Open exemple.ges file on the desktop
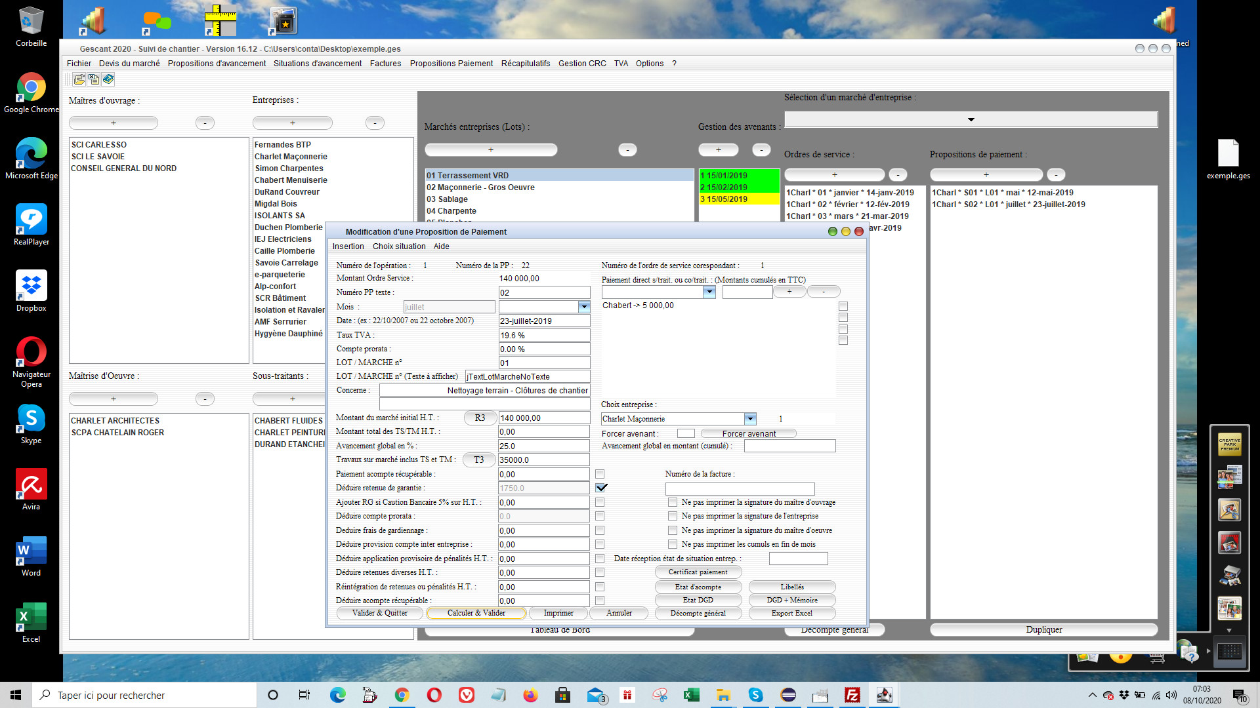Viewport: 1260px width, 708px height. pos(1228,159)
